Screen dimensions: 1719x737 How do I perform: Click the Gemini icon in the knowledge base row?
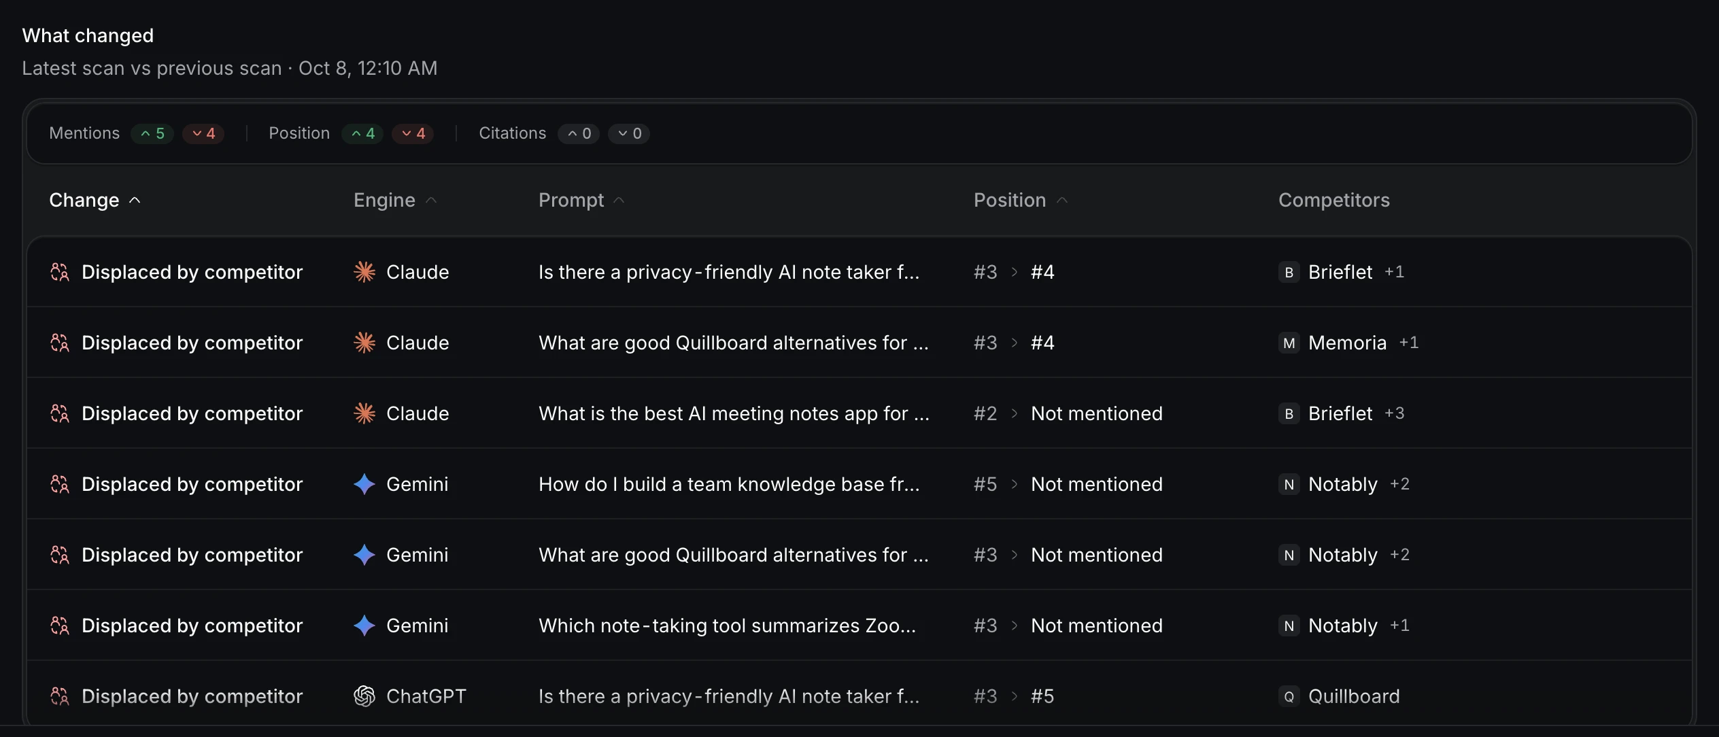[364, 484]
